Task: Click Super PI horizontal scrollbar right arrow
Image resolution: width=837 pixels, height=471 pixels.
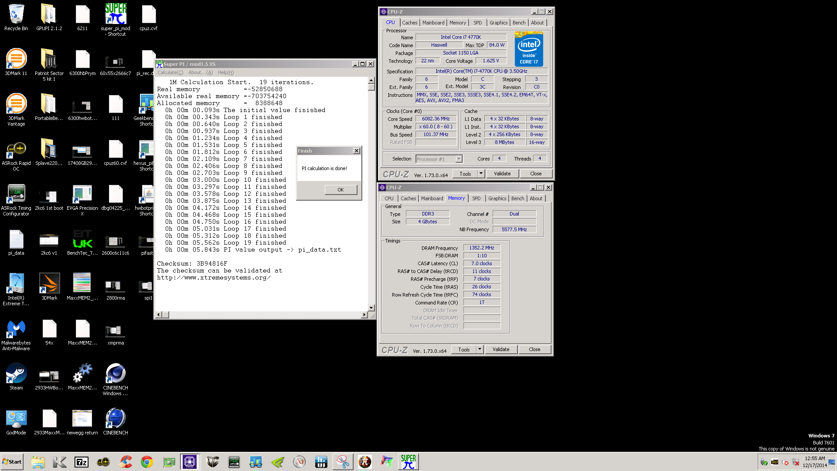Action: (364, 314)
